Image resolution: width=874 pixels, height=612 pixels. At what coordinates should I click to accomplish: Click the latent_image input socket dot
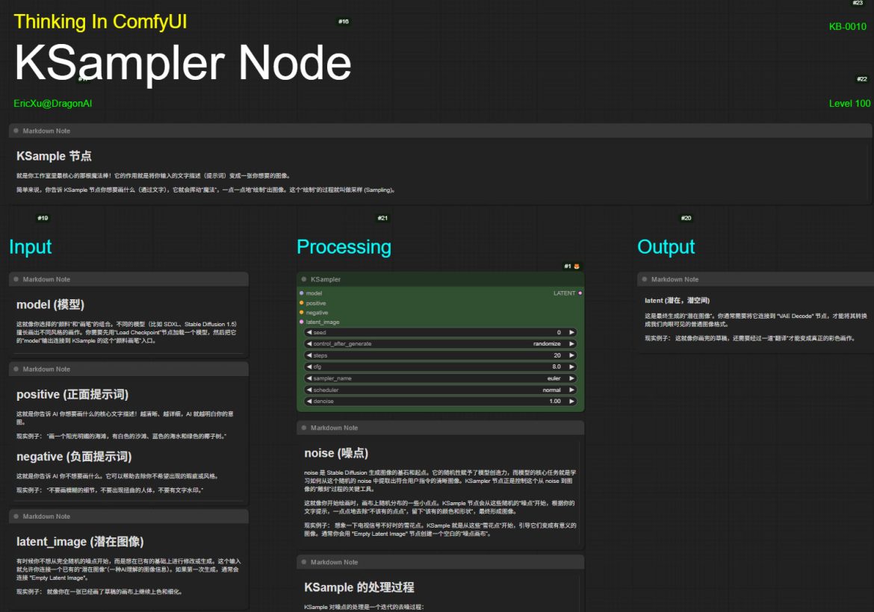[x=302, y=322]
